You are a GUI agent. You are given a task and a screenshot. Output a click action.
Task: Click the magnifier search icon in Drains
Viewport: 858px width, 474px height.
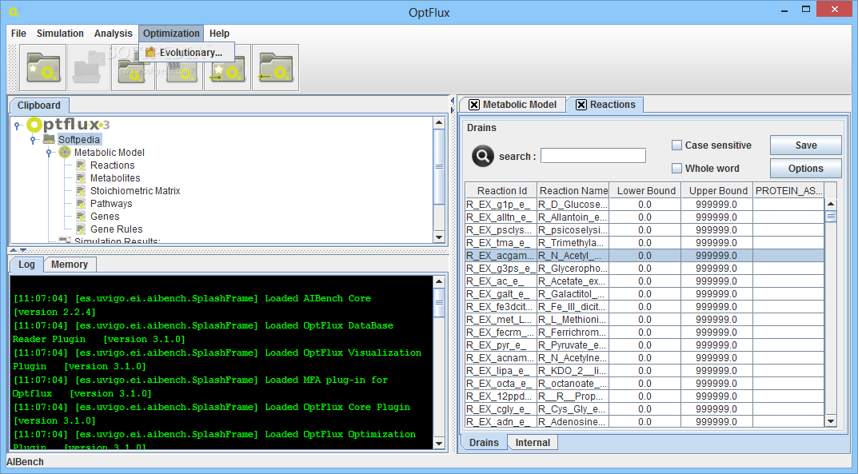tap(483, 157)
